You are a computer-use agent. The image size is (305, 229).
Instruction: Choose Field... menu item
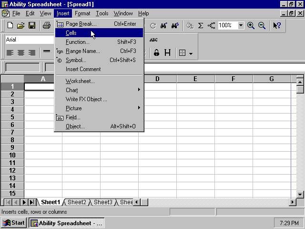[x=99, y=117]
